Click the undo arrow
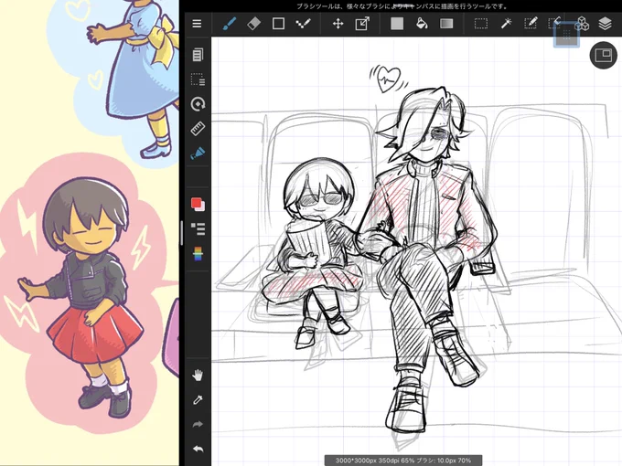 coord(198,449)
